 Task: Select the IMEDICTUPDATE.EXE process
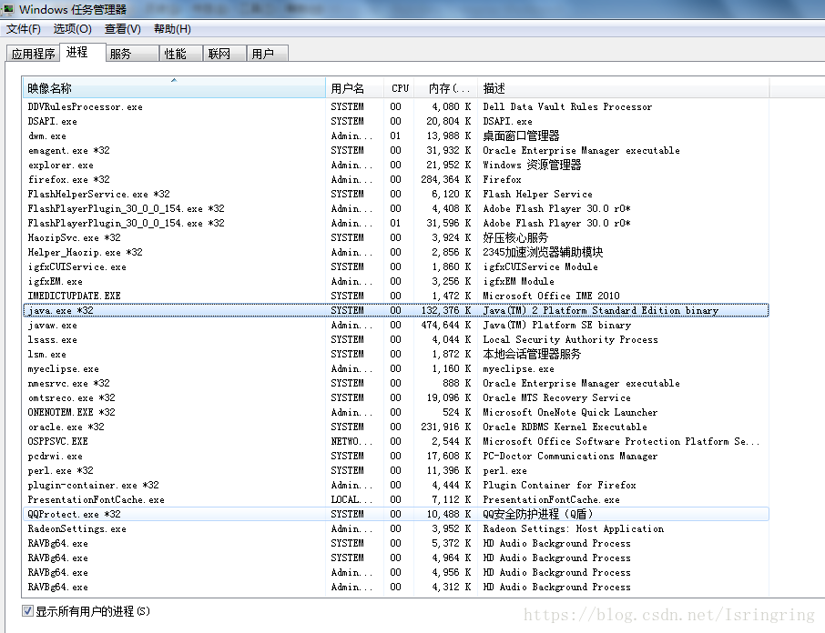[x=396, y=296]
